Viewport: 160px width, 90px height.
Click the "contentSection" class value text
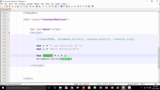(54, 19)
